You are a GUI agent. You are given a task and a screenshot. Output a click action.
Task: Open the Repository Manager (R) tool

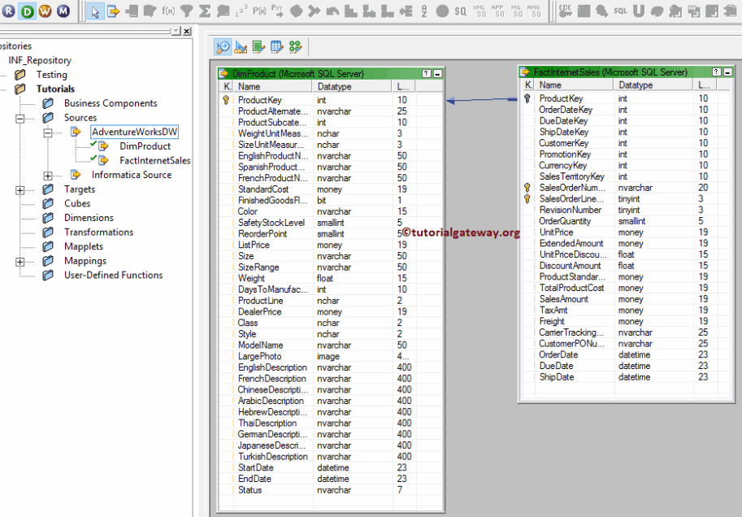8,11
